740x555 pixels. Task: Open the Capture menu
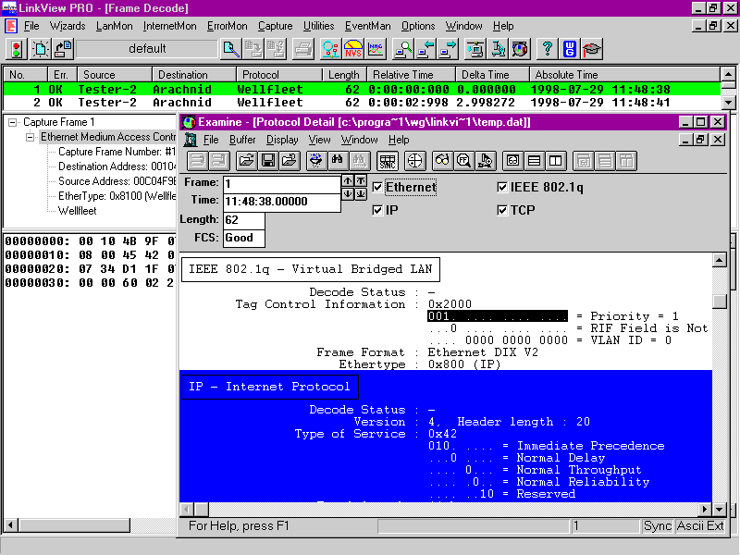point(275,26)
